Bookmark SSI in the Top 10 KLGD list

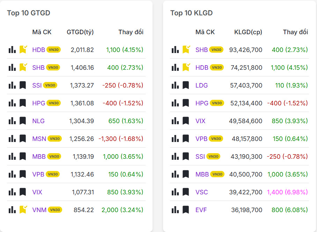(x=186, y=156)
